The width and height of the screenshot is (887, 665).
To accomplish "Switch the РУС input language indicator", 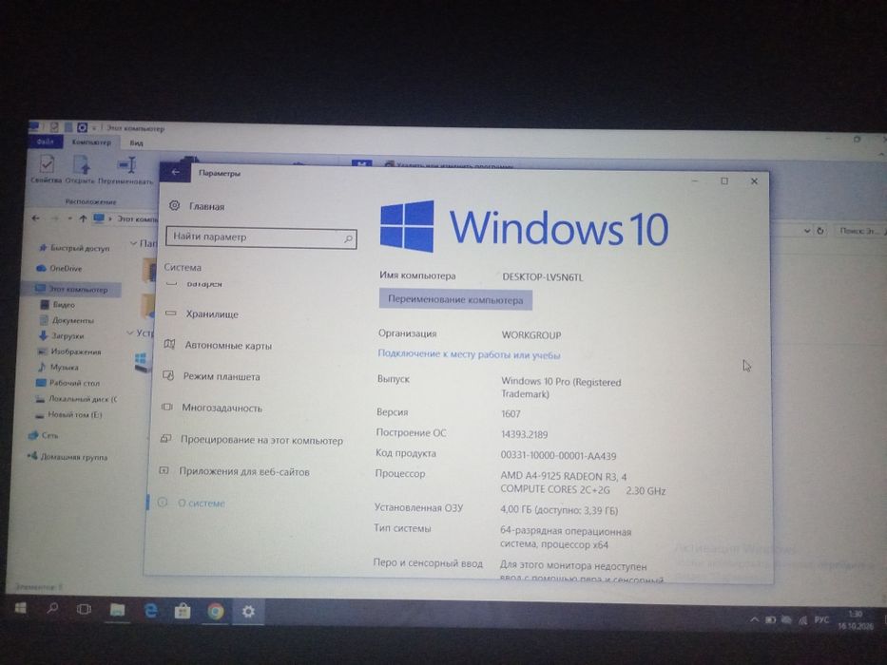I will coord(821,620).
